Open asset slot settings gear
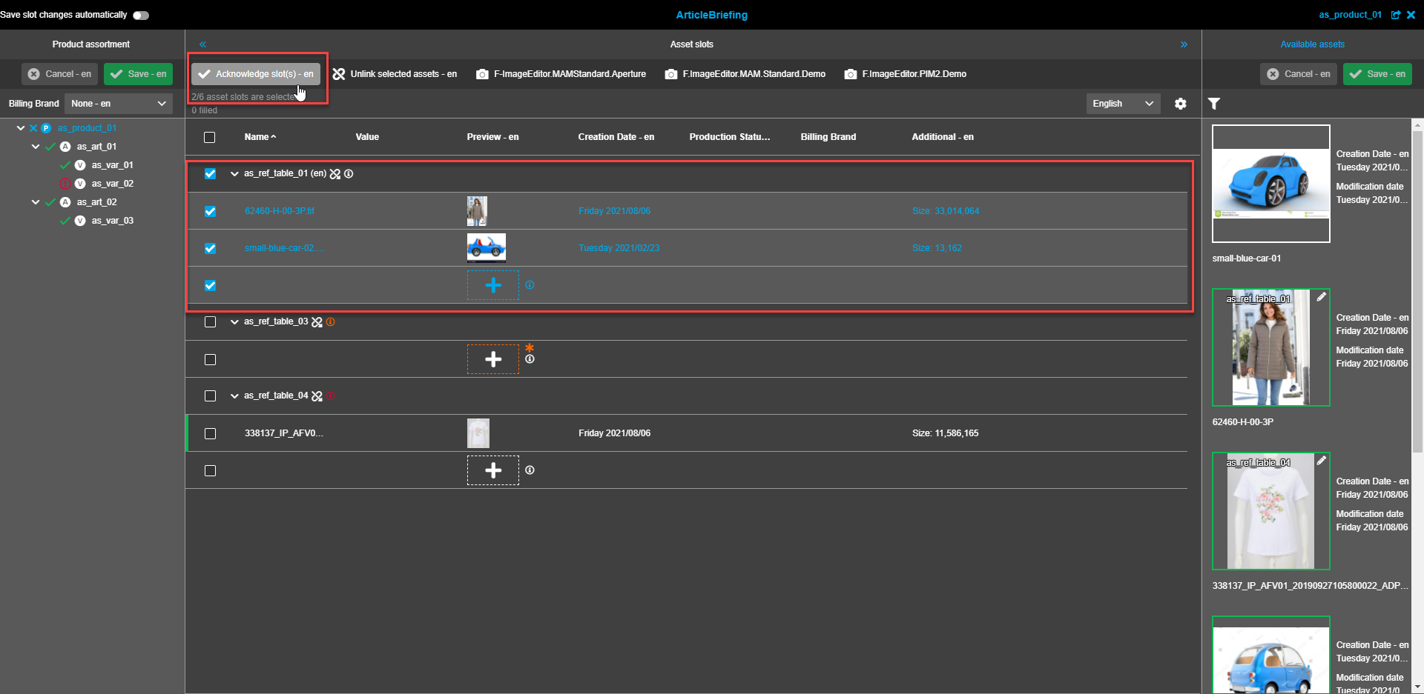This screenshot has height=694, width=1424. (1180, 104)
